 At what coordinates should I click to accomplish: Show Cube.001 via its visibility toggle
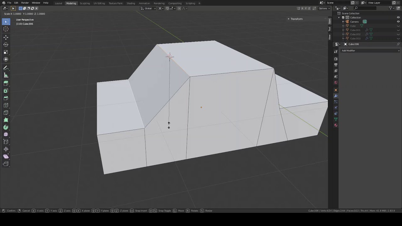click(x=398, y=30)
